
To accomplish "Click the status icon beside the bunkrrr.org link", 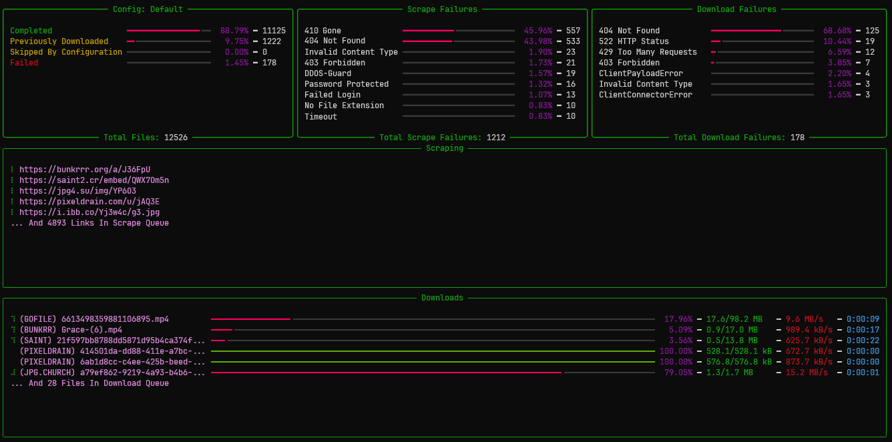I will pyautogui.click(x=11, y=169).
